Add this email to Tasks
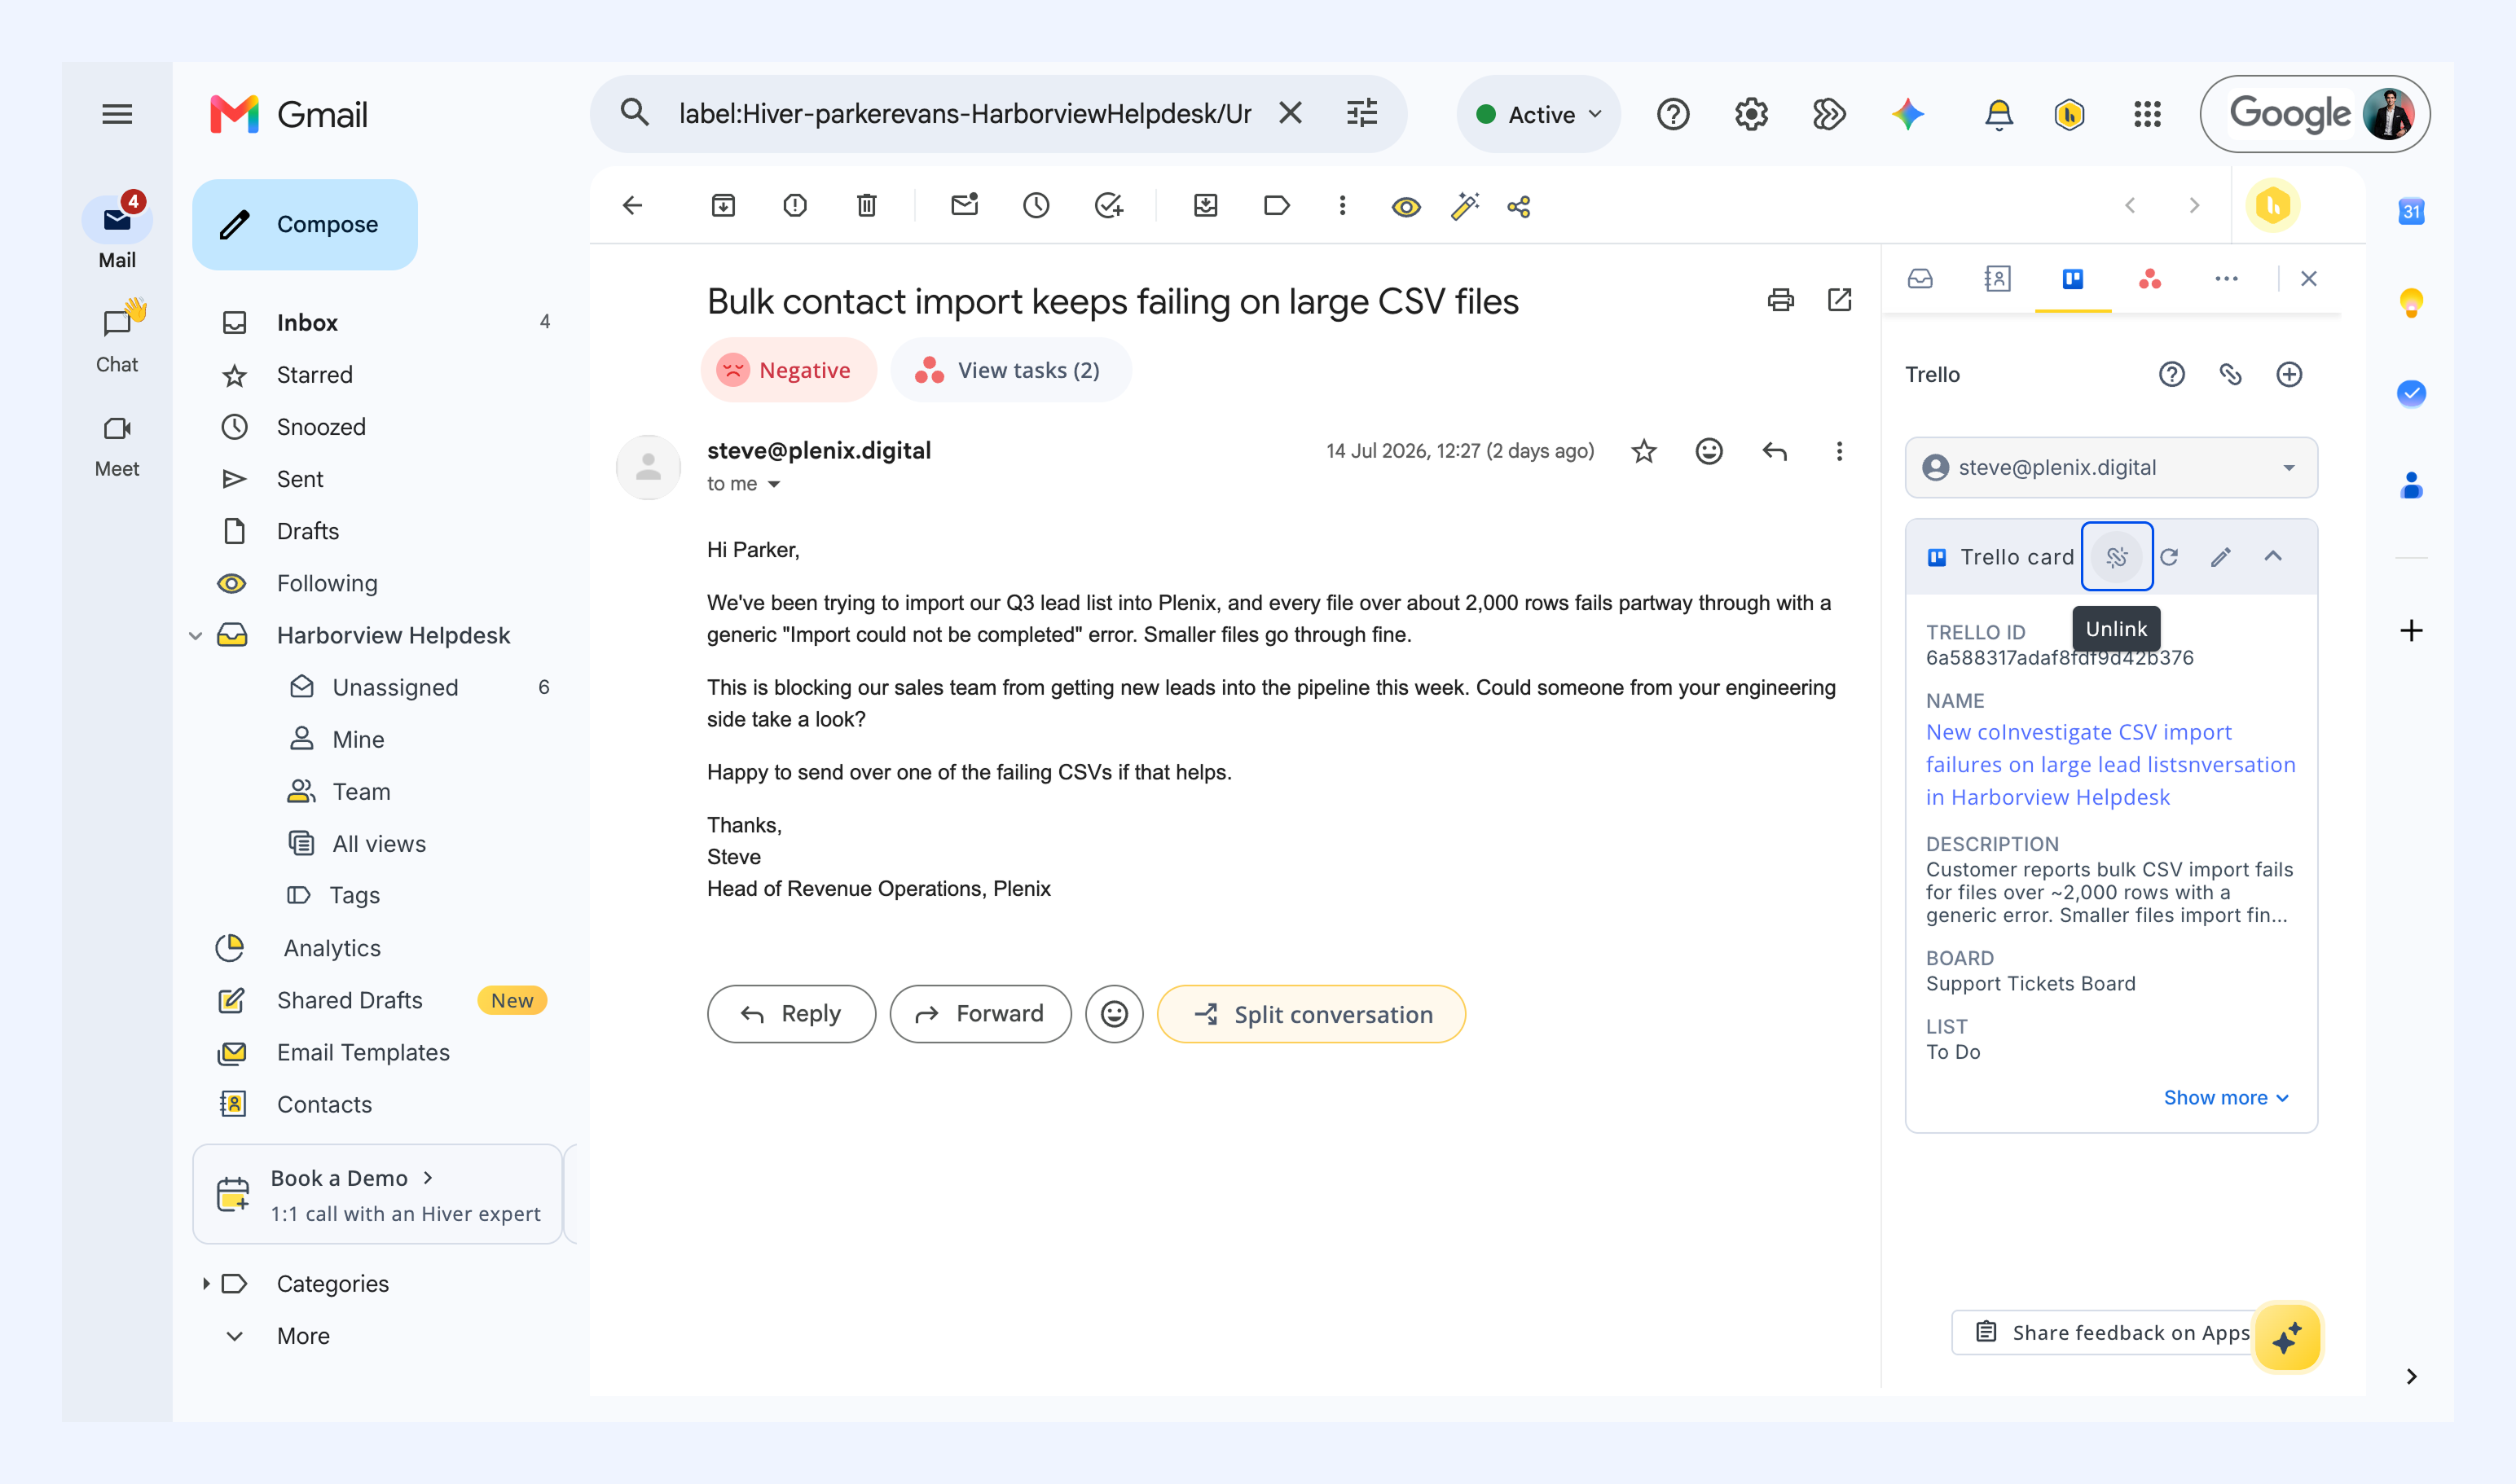 coord(1108,206)
